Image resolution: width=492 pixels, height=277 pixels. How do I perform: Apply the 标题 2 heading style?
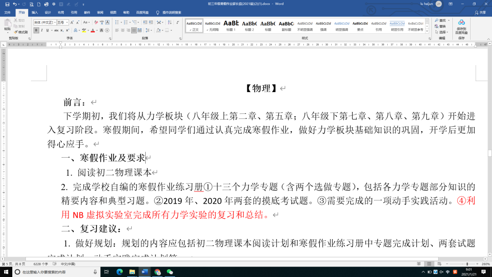[249, 26]
